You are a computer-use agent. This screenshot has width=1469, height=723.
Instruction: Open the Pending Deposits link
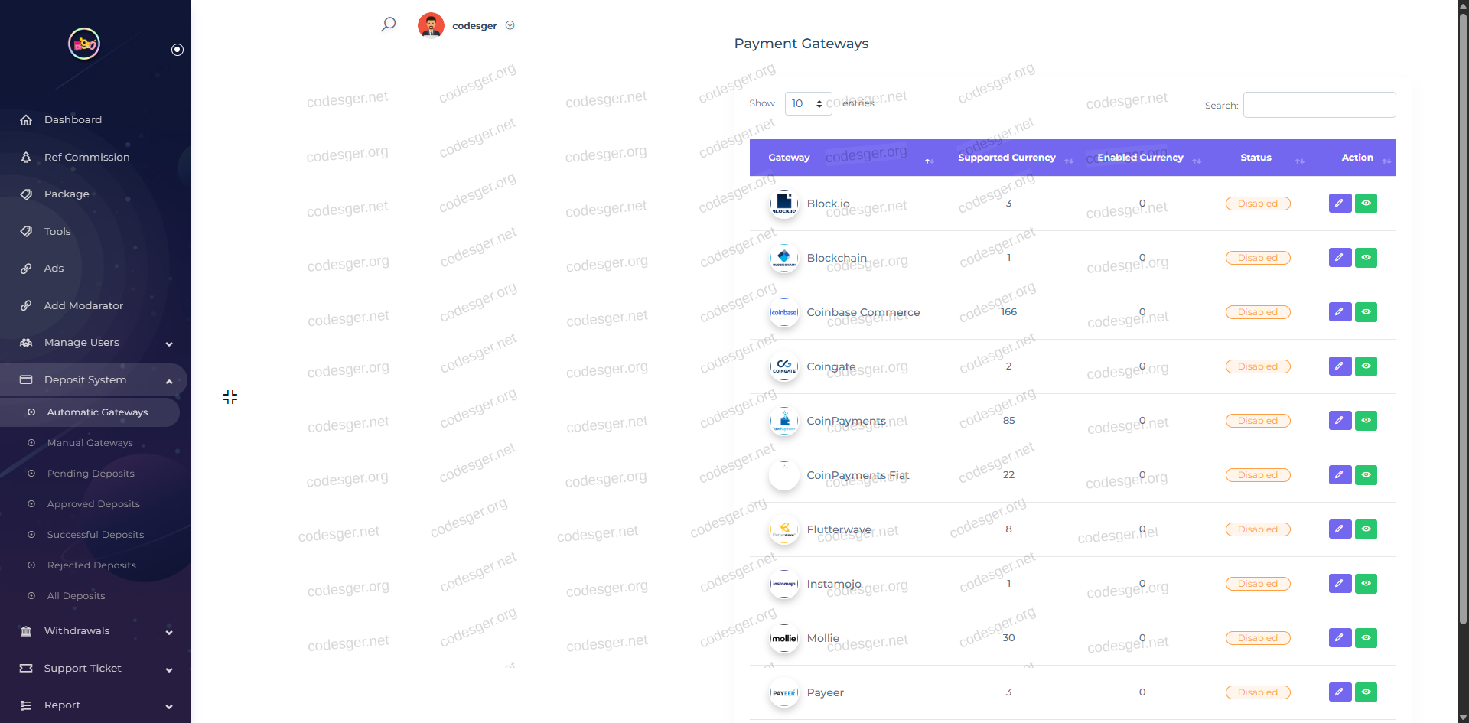click(x=90, y=474)
